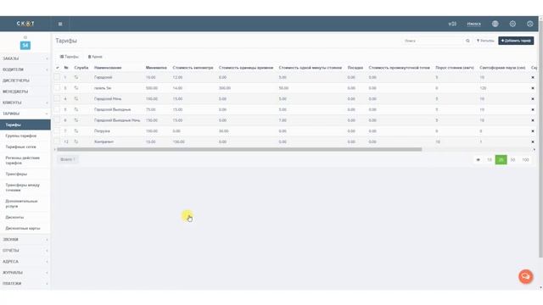Set page size to 50

(512, 160)
